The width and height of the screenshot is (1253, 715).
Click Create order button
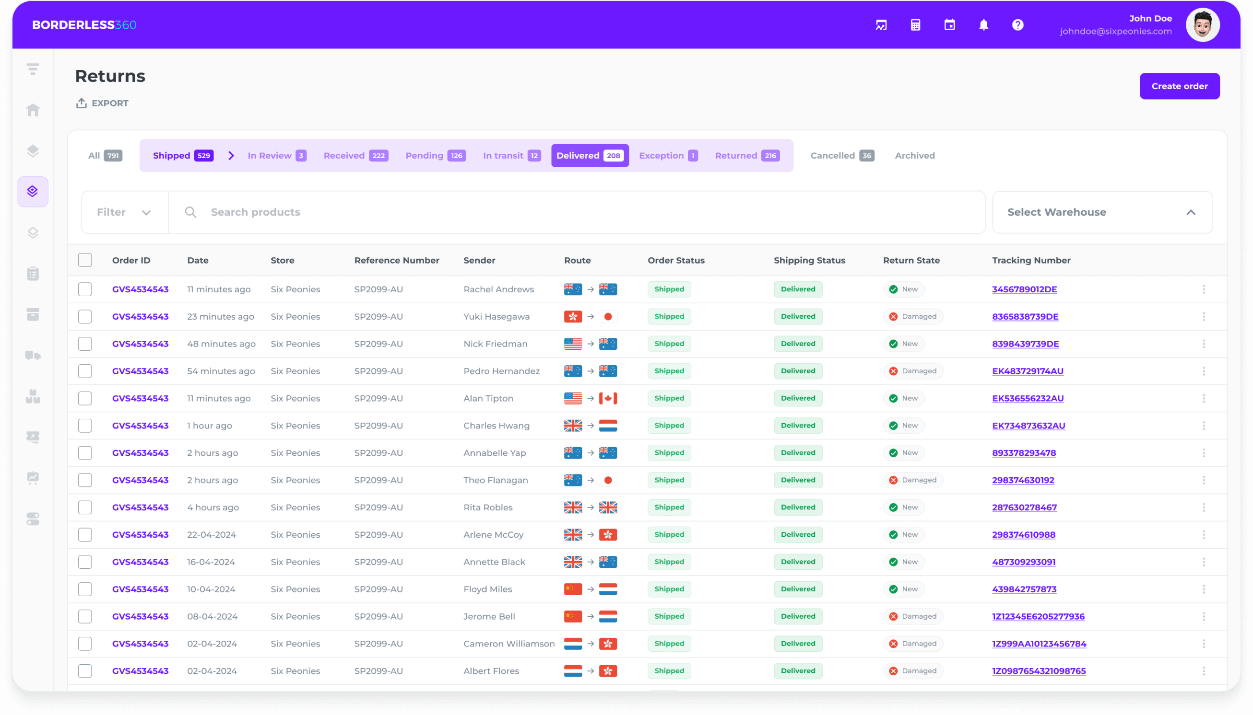pyautogui.click(x=1179, y=86)
